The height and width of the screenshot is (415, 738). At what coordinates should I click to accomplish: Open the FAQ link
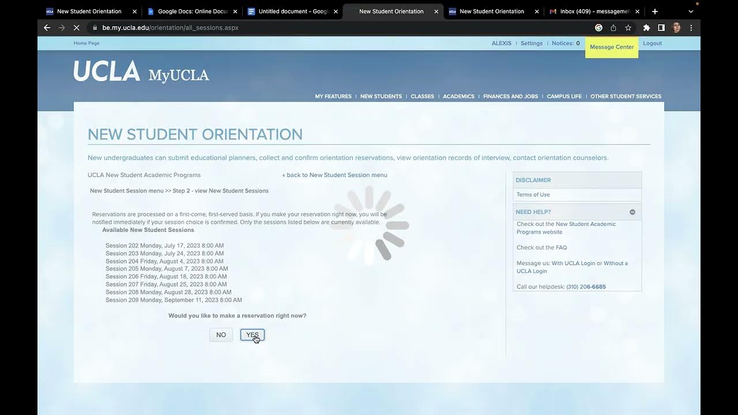point(561,248)
